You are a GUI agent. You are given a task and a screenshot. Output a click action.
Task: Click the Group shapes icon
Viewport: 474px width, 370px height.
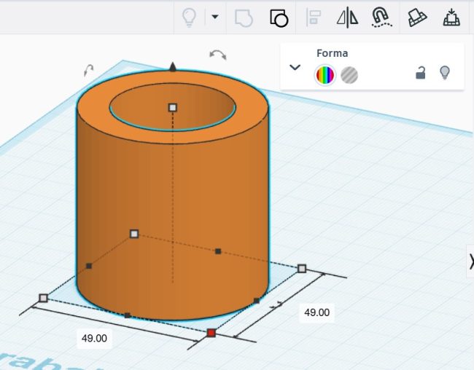(243, 17)
